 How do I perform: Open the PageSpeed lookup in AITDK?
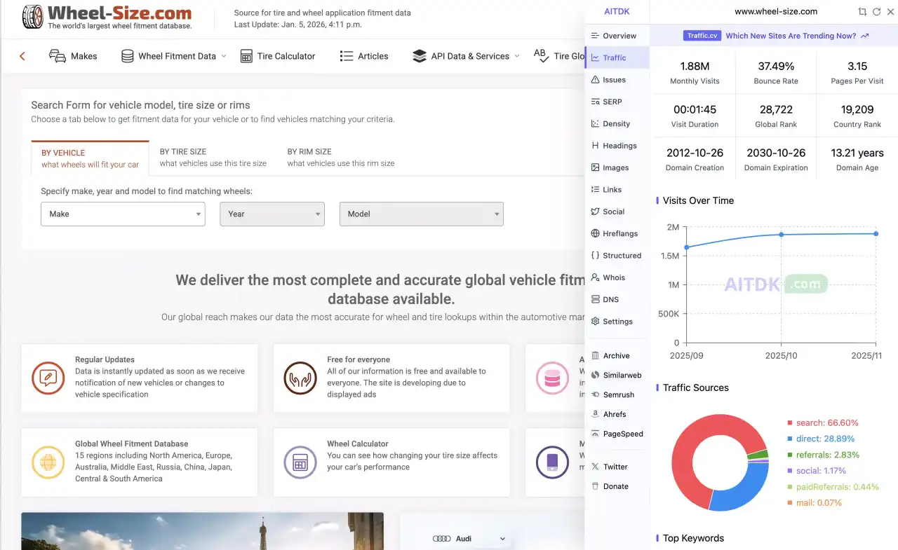[617, 434]
